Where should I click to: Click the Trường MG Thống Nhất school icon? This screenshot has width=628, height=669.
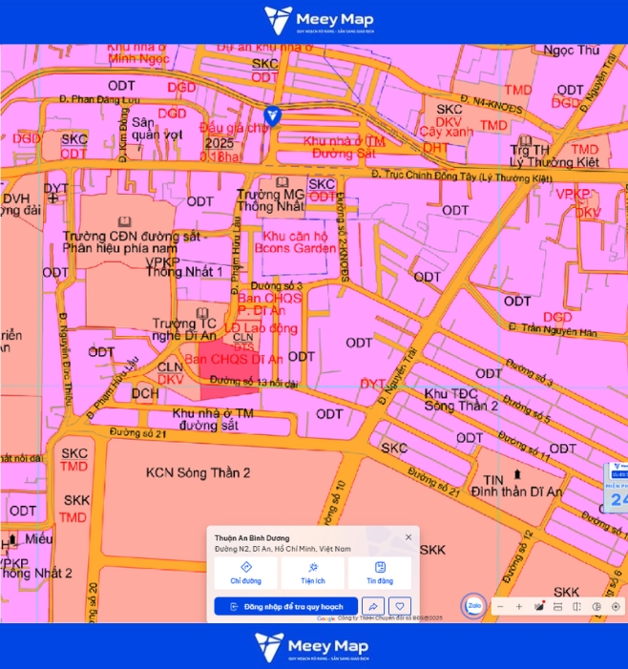tap(282, 182)
